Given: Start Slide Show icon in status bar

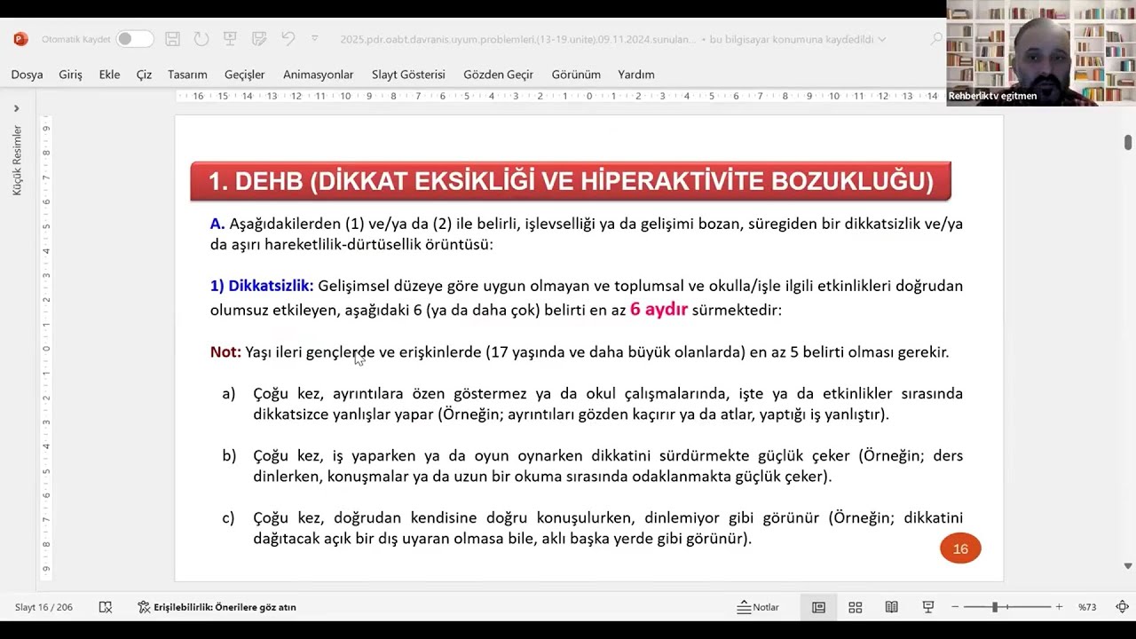Looking at the screenshot, I should pyautogui.click(x=928, y=607).
